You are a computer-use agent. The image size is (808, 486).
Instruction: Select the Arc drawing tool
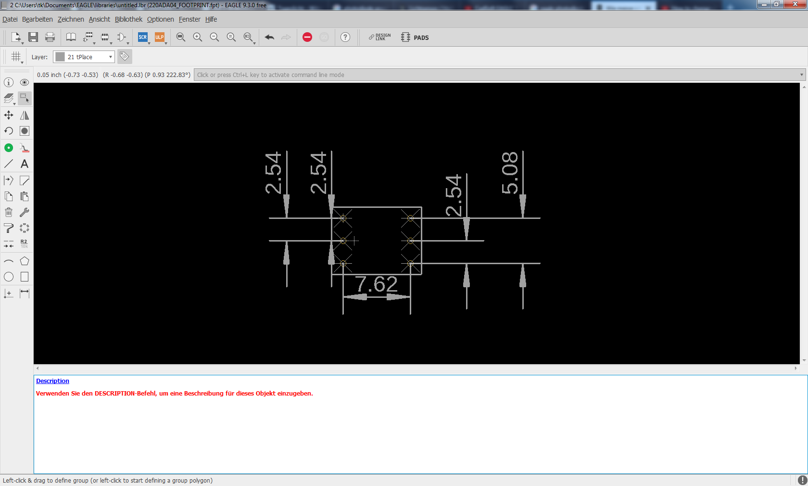[9, 261]
